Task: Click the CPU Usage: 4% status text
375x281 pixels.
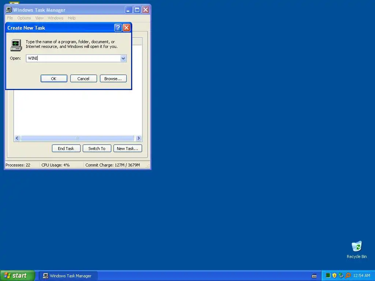Action: (x=56, y=165)
